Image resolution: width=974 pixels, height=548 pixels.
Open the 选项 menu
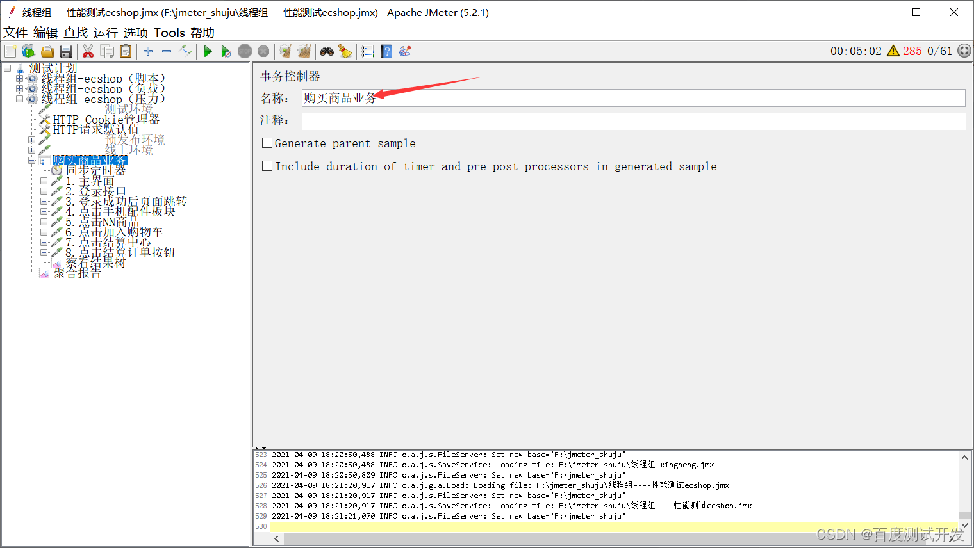pos(136,33)
